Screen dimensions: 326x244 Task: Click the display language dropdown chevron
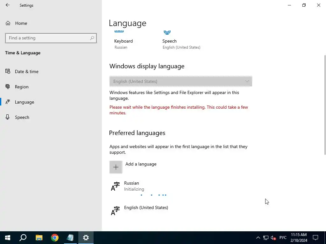click(x=247, y=81)
